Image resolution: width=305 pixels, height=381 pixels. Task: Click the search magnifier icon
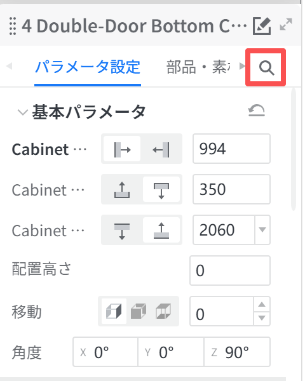[266, 68]
